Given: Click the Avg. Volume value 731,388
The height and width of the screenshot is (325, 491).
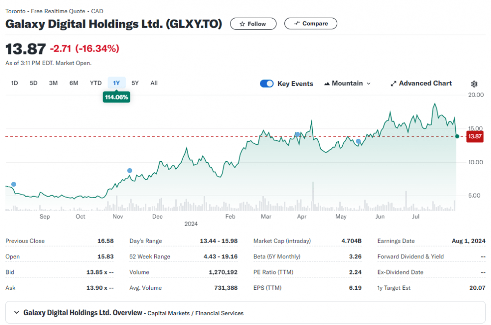Looking at the screenshot, I should [226, 288].
